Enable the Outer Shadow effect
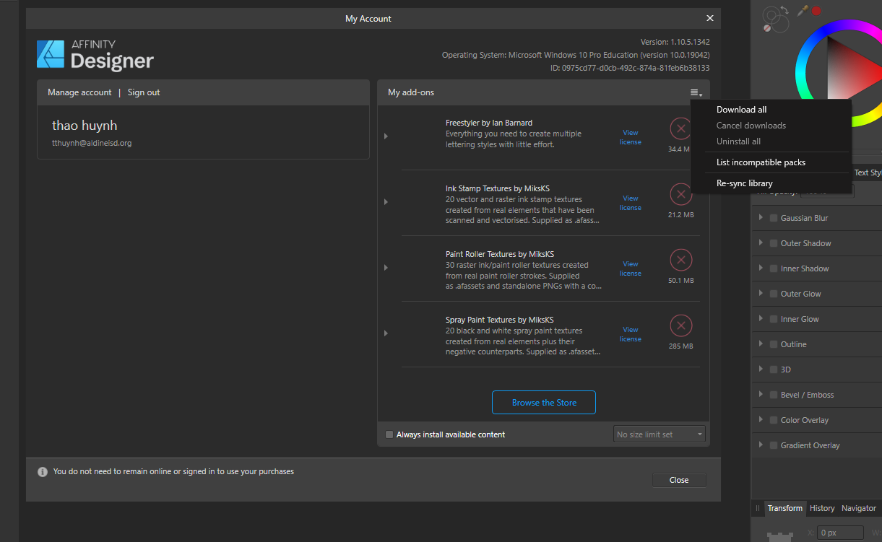This screenshot has height=542, width=882. pyautogui.click(x=774, y=242)
